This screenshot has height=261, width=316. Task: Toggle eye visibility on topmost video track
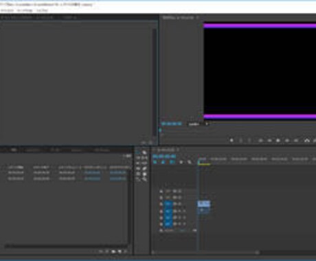pyautogui.click(x=180, y=191)
